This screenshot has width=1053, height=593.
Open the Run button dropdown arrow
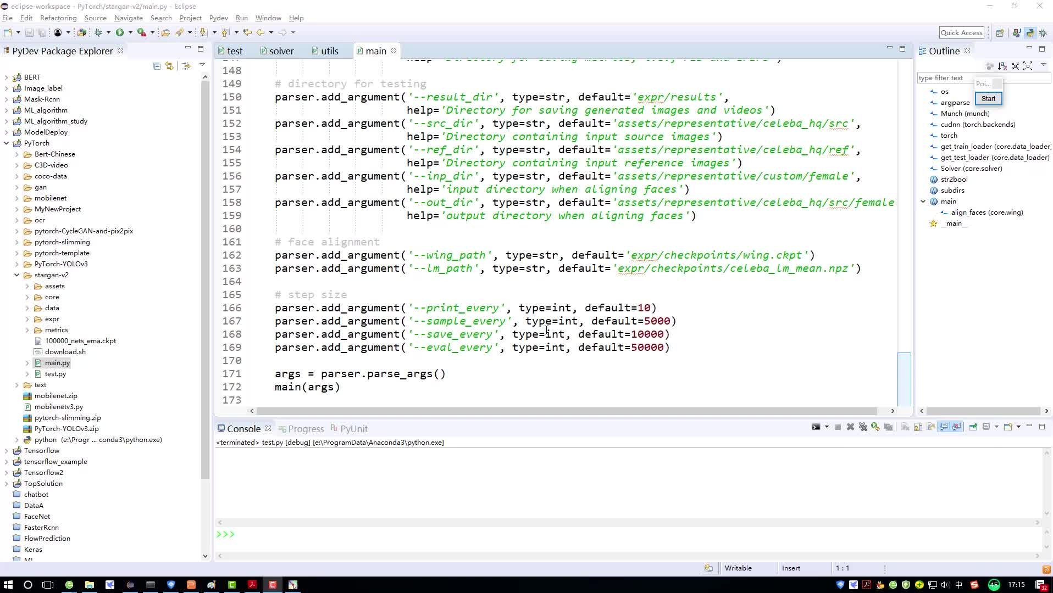130,32
